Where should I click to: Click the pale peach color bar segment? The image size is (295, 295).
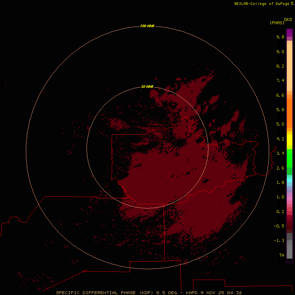point(289,67)
